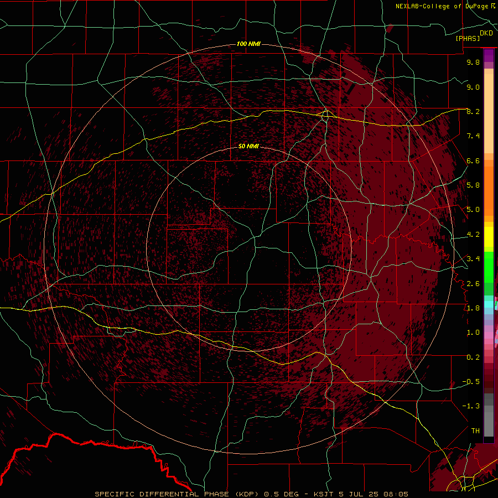The image size is (498, 498).
Task: Click the NEXLAB-College of DuPage label
Action: coord(443,6)
